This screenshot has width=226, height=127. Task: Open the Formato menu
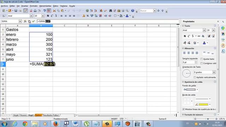(x=34, y=6)
